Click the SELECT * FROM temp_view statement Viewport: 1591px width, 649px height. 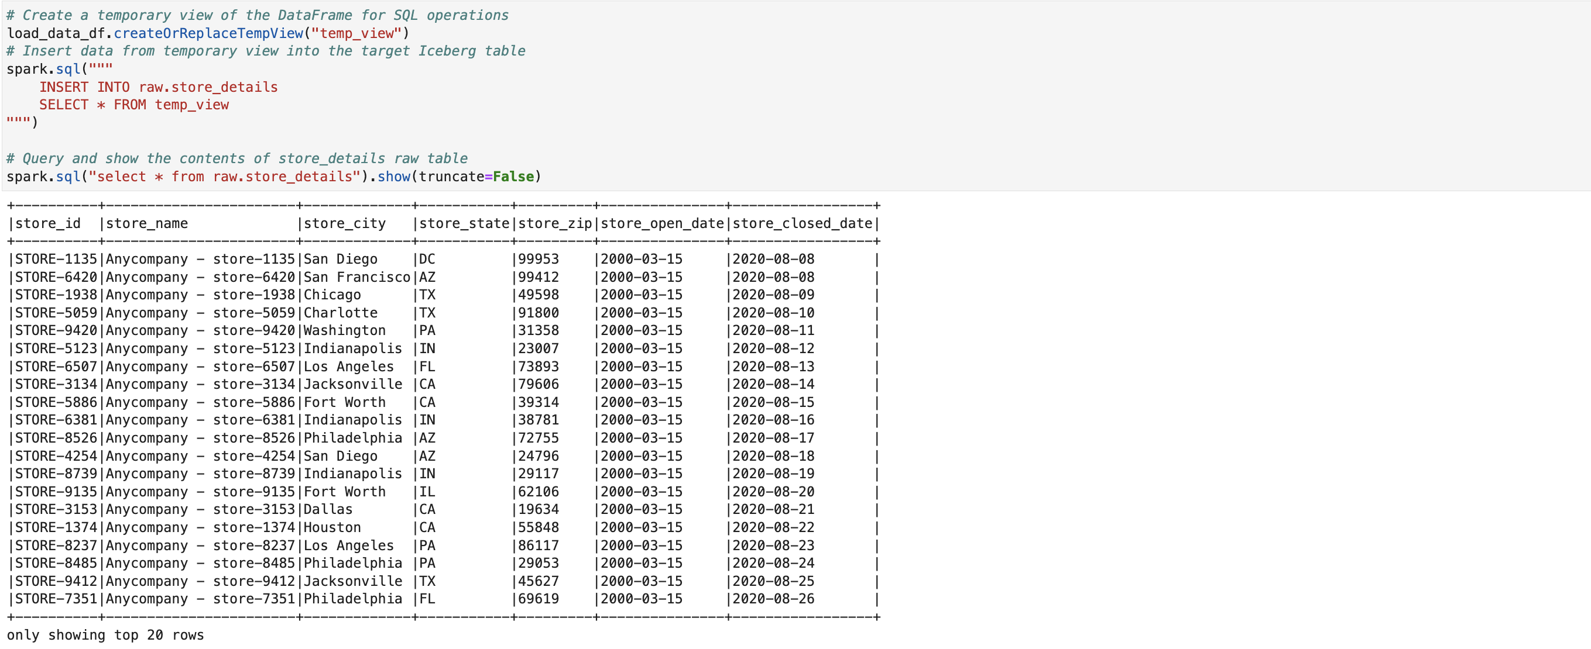(133, 105)
